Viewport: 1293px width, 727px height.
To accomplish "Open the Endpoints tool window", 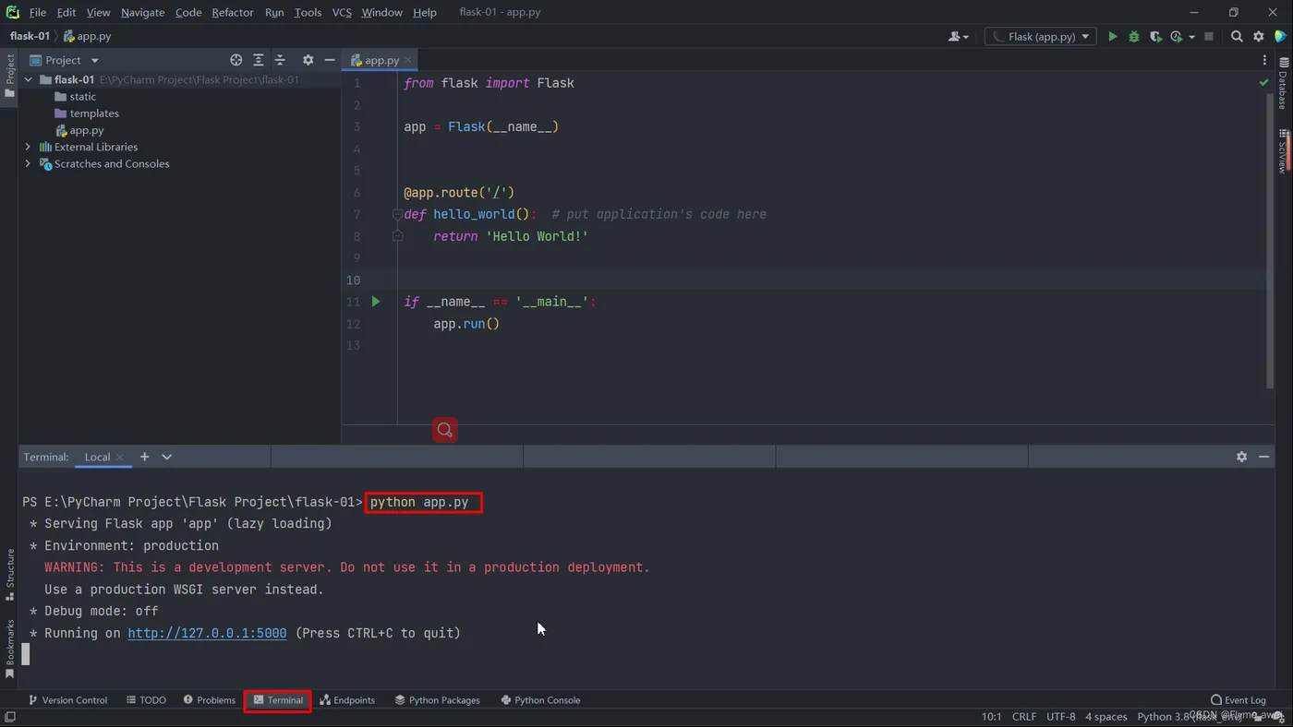I will 347,700.
